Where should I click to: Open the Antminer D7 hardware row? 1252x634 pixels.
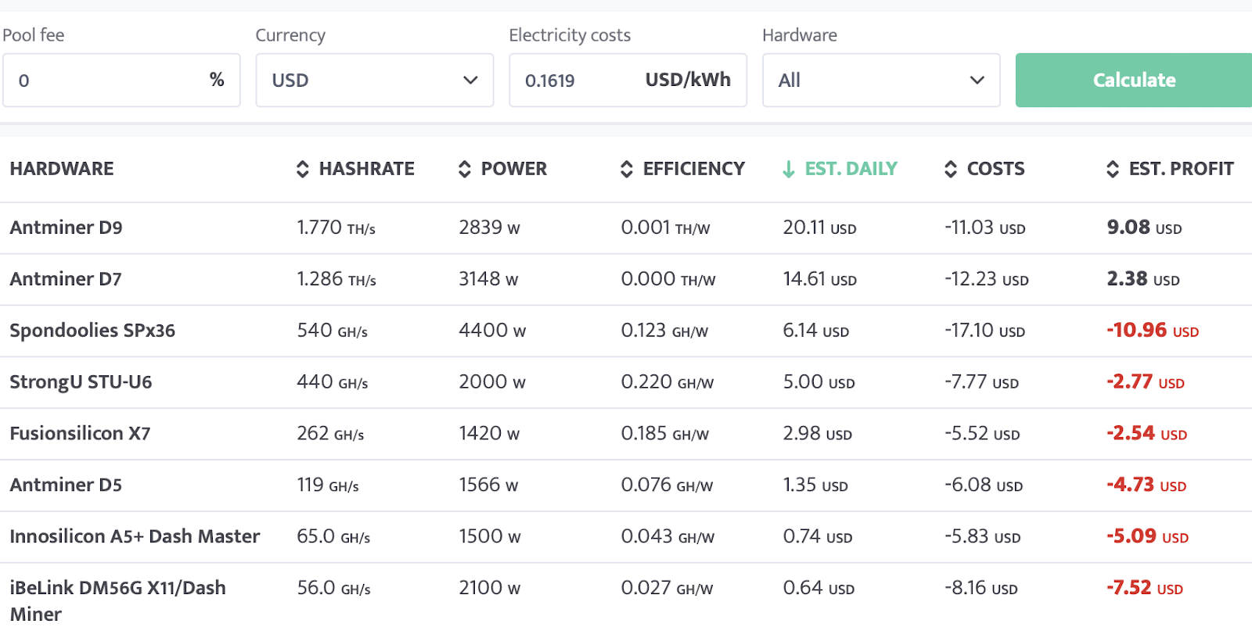pyautogui.click(x=626, y=279)
